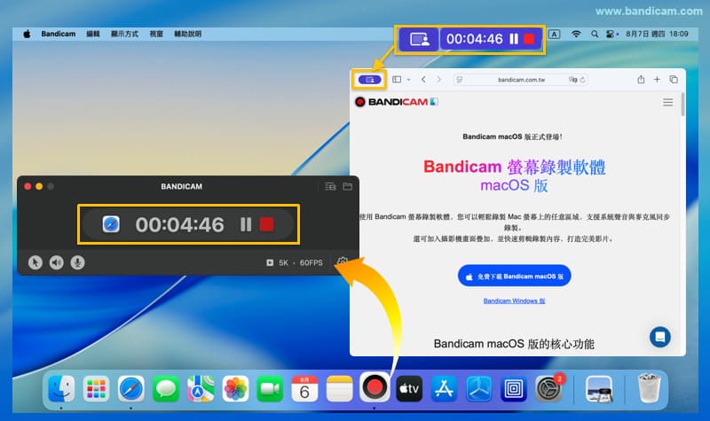Stop recording from the menu bar widget
The height and width of the screenshot is (421, 710).
point(528,39)
